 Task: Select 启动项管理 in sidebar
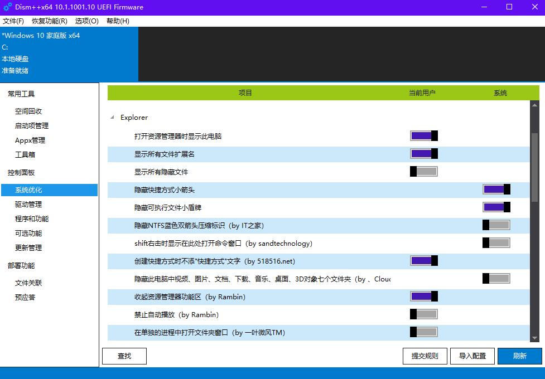click(x=32, y=126)
